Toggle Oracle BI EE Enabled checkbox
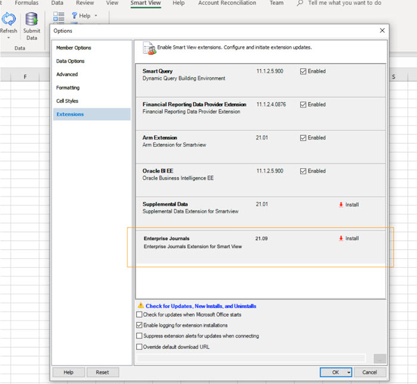Image resolution: width=417 pixels, height=384 pixels. 303,171
